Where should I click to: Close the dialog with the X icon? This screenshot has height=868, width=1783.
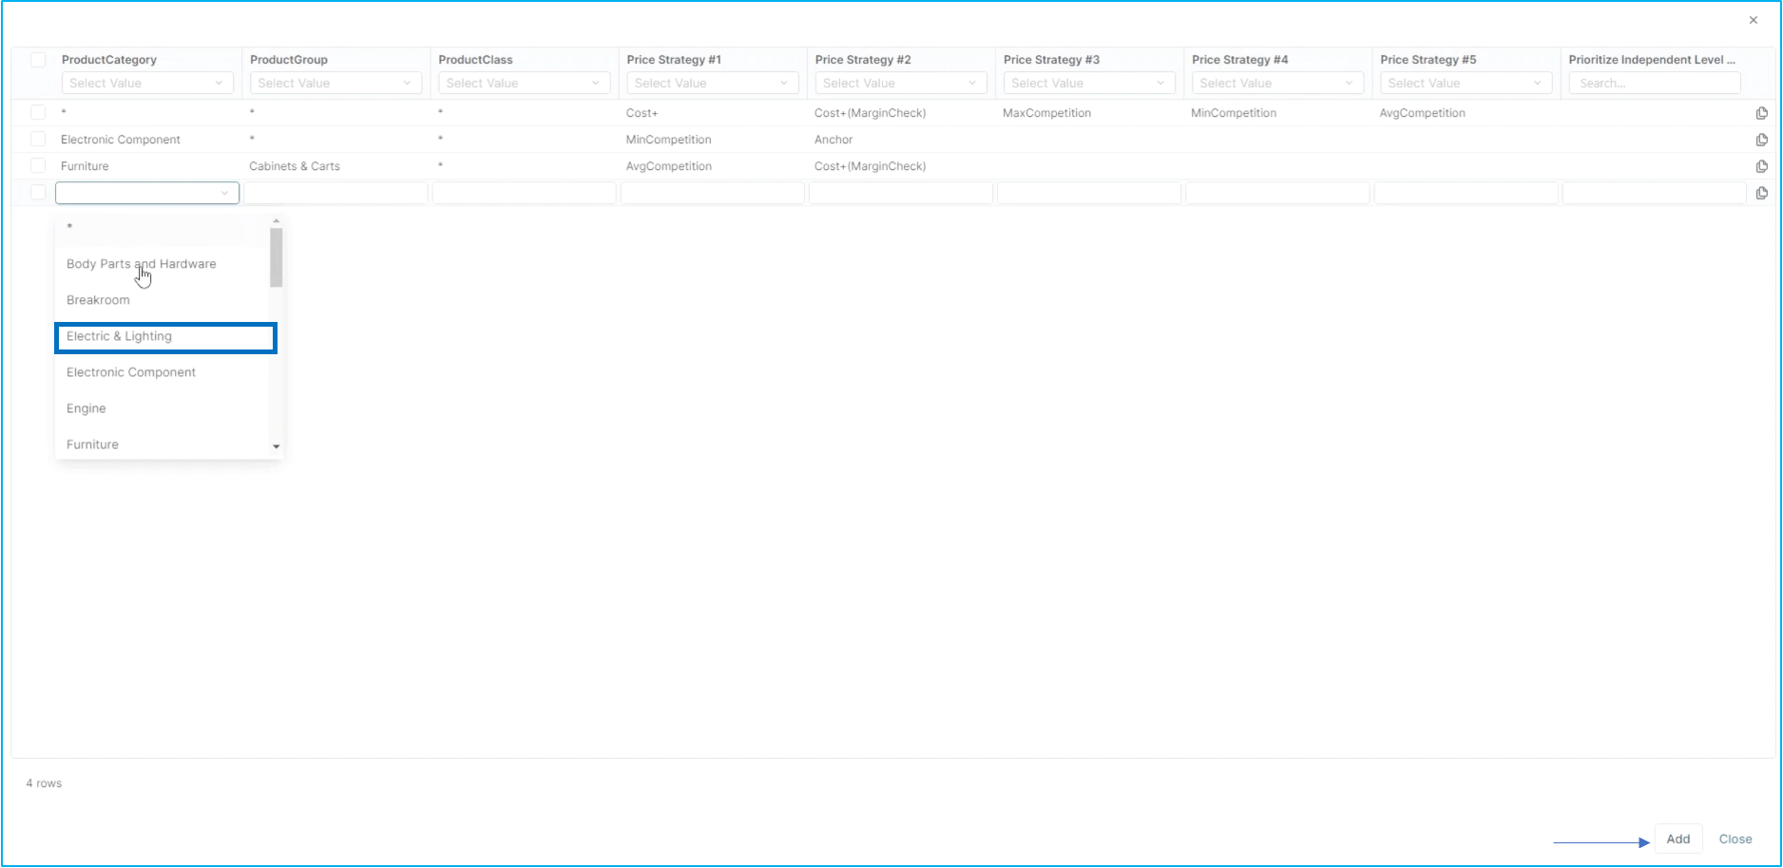(1753, 20)
